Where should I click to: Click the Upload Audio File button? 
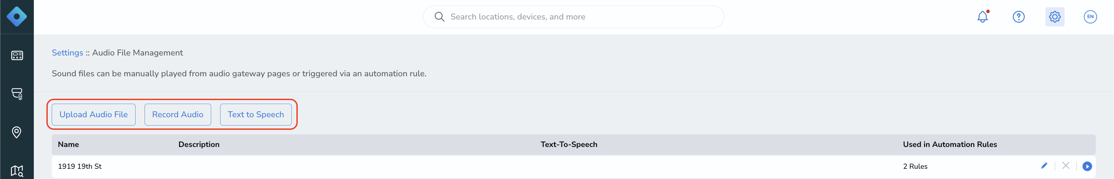[x=93, y=115]
